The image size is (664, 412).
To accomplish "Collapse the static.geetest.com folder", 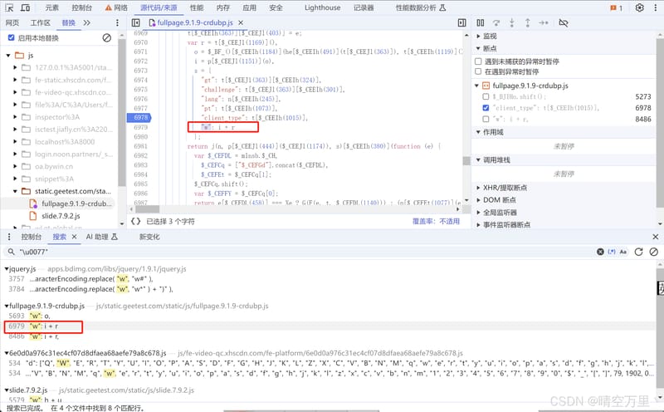I will click(x=15, y=191).
